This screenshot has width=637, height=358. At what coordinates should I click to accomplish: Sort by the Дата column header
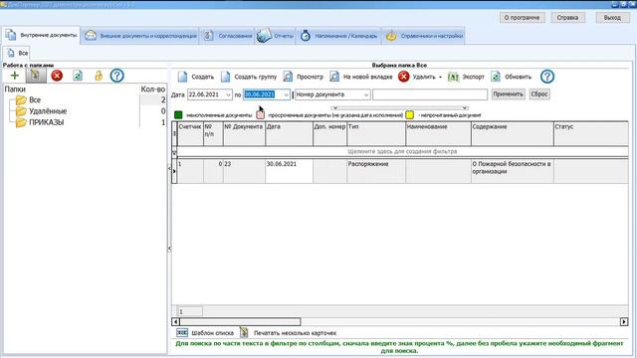click(289, 134)
